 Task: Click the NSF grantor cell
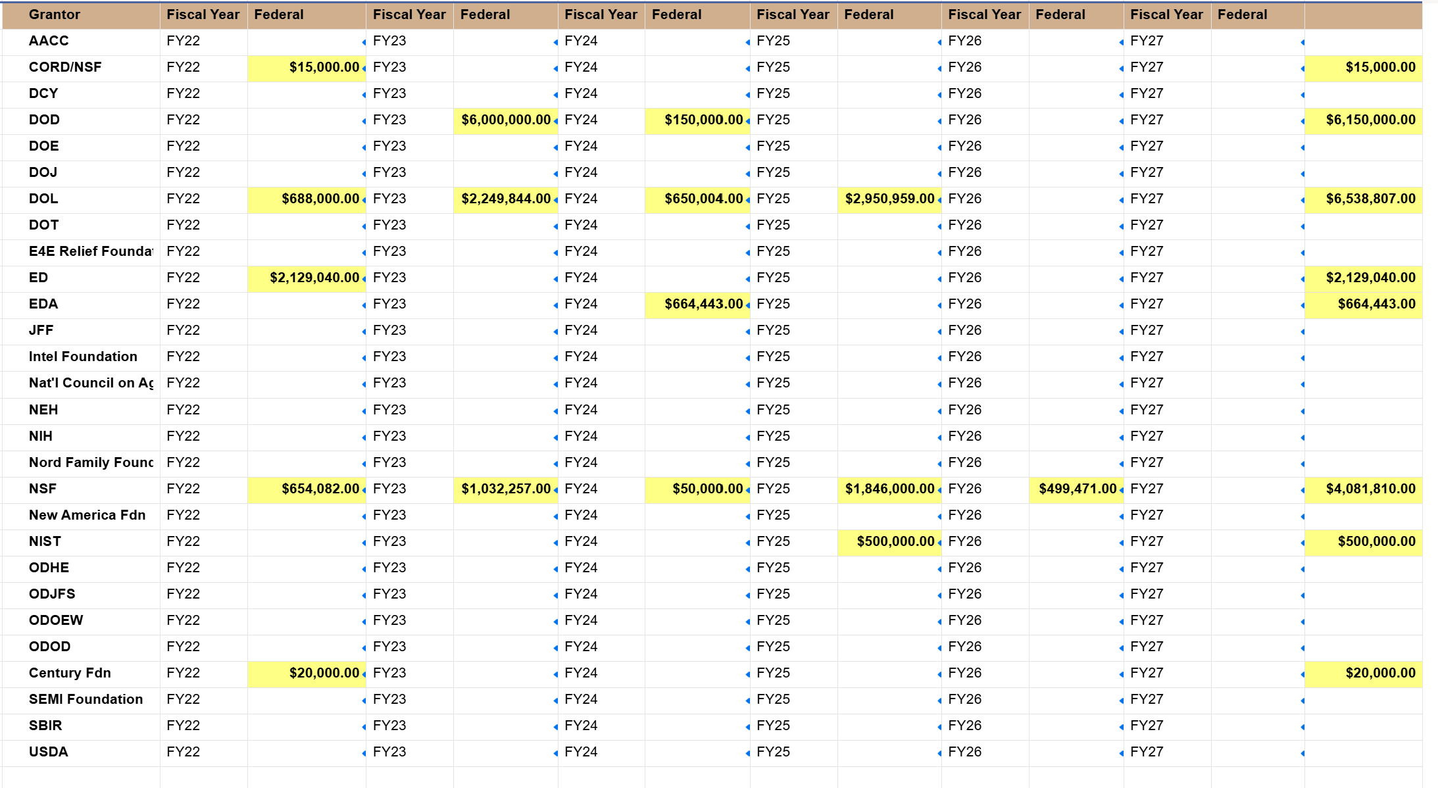(81, 489)
